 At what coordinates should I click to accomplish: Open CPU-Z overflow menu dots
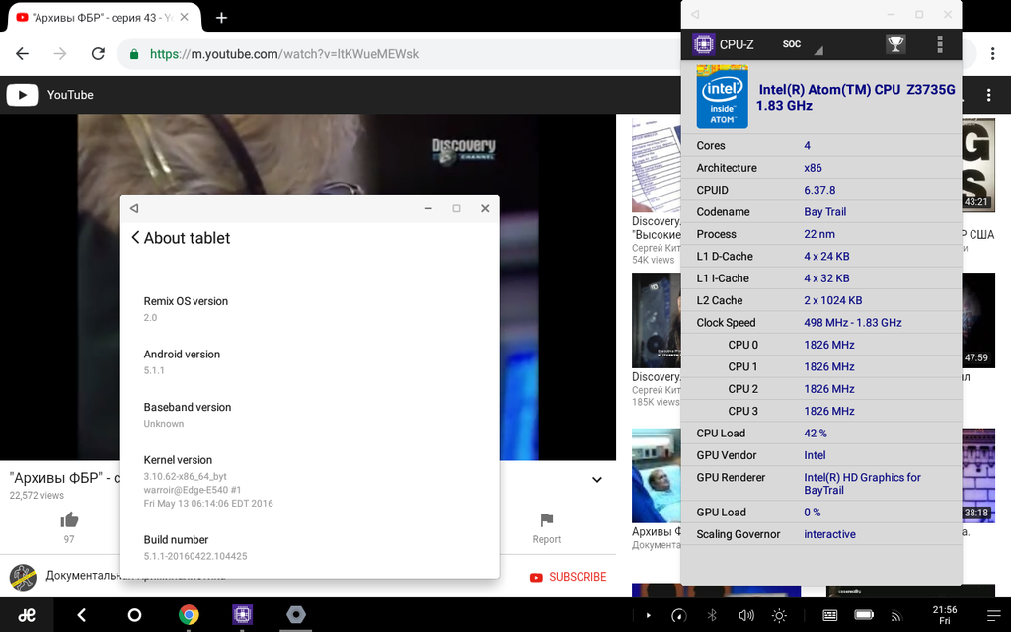[940, 43]
